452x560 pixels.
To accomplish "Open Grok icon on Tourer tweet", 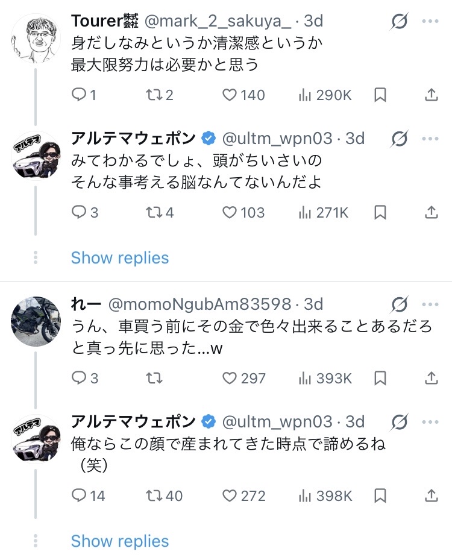I will click(399, 22).
